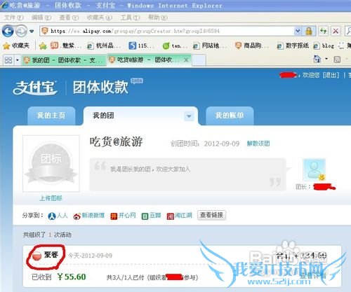
Task: Click 上传图标 upload link
Action: tap(51, 198)
